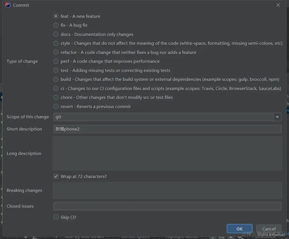This screenshot has height=239, width=289.
Task: Click the 'Breaking changes' label
Action: [x=24, y=190]
